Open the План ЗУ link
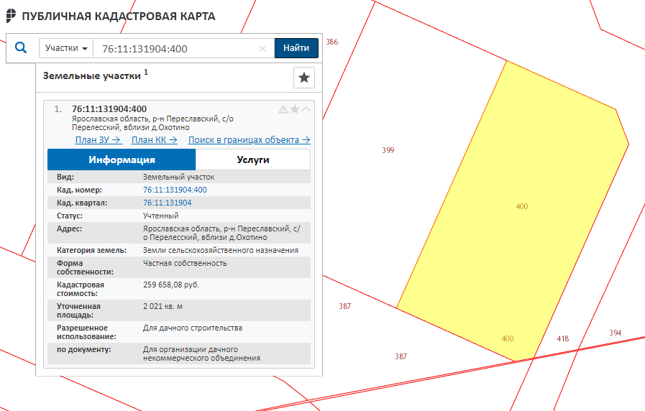 [99, 139]
